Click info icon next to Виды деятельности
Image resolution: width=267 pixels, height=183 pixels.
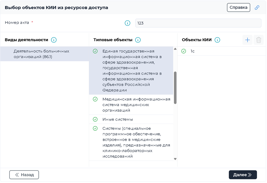click(x=54, y=40)
